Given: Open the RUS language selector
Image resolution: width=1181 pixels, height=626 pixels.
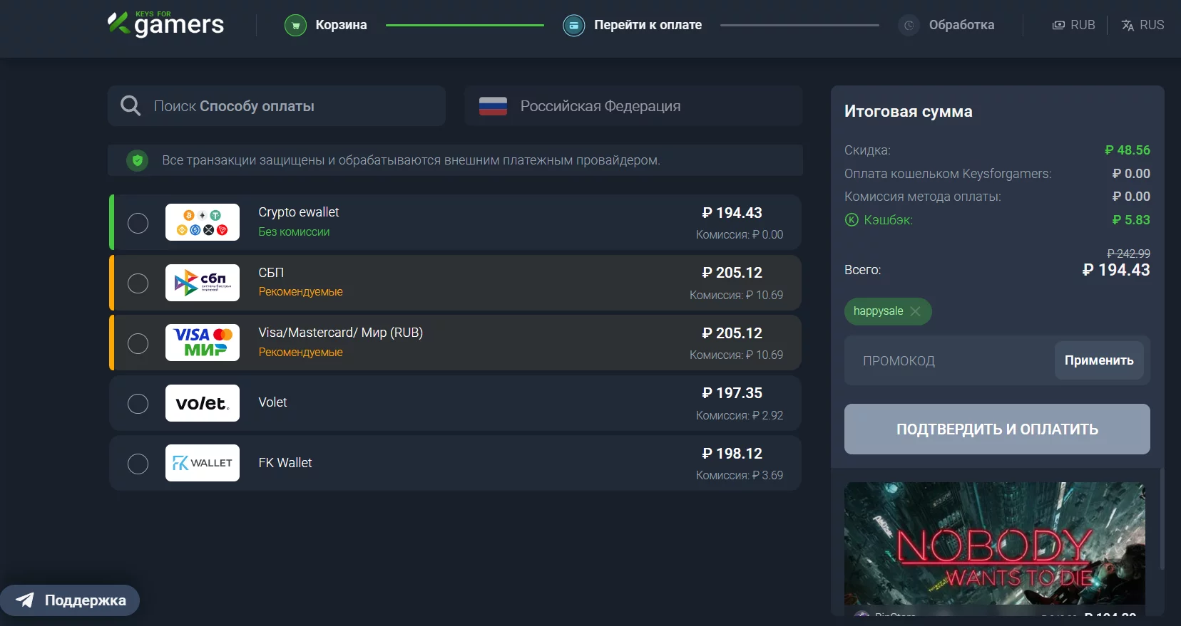Looking at the screenshot, I should pos(1142,25).
